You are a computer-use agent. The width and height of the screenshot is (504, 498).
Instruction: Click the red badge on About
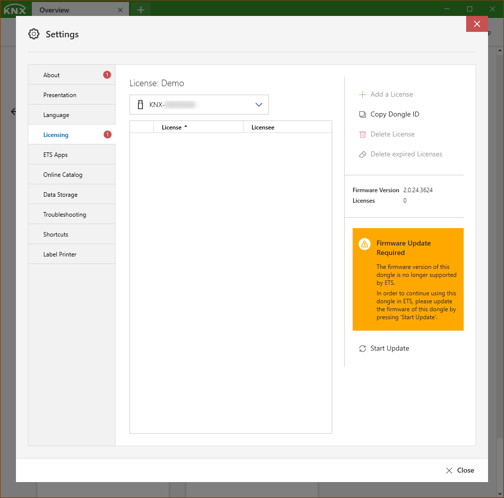click(107, 75)
